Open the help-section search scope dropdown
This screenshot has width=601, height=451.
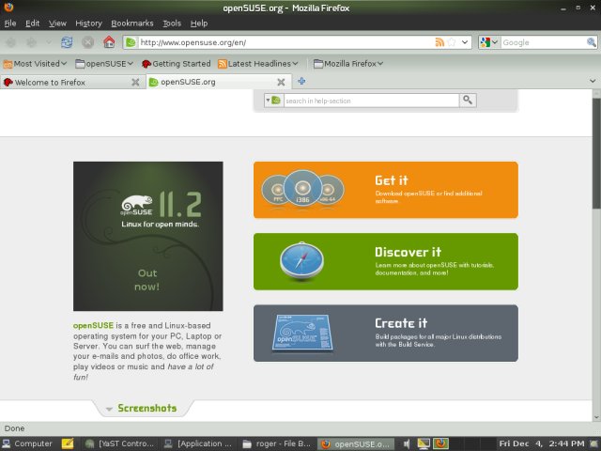273,101
